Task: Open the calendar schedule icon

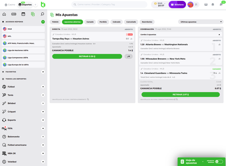Action: point(23,14)
